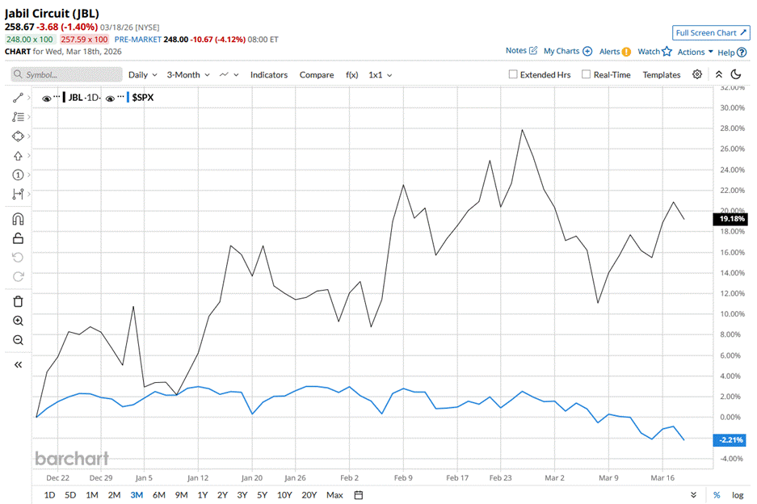This screenshot has height=504, width=757.
Task: Open the f(x) expressions menu
Action: click(x=352, y=75)
